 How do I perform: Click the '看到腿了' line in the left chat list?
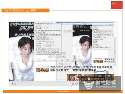coord(39,43)
